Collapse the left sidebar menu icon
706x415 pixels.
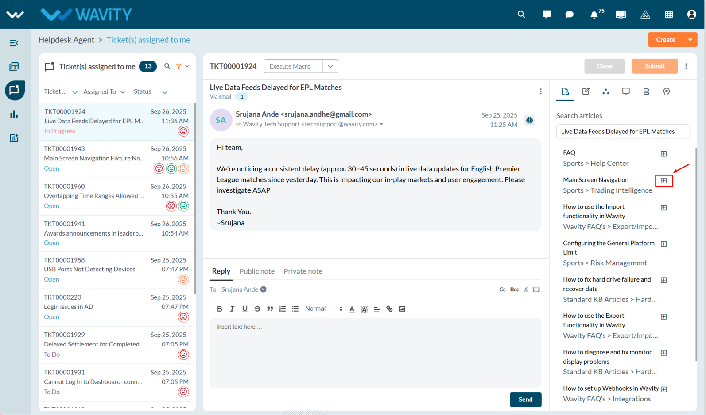tap(14, 43)
